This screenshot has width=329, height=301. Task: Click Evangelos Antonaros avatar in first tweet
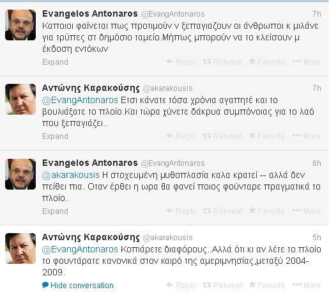(x=20, y=25)
